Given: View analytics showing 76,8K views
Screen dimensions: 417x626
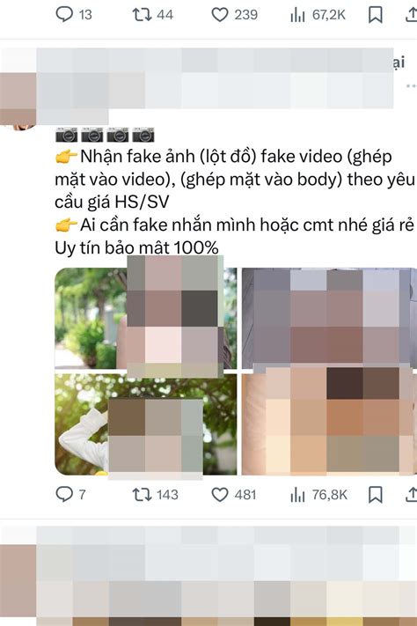Looking at the screenshot, I should (318, 495).
